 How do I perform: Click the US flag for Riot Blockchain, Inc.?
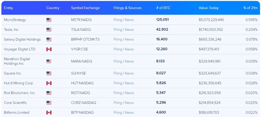tap(49, 93)
